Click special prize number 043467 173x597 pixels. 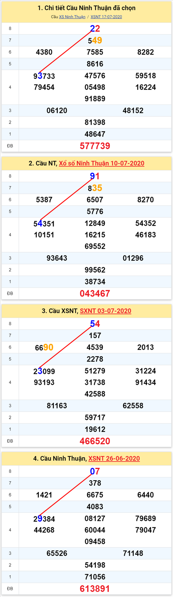(x=95, y=293)
